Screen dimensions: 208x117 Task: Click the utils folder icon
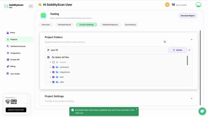tap(57, 82)
